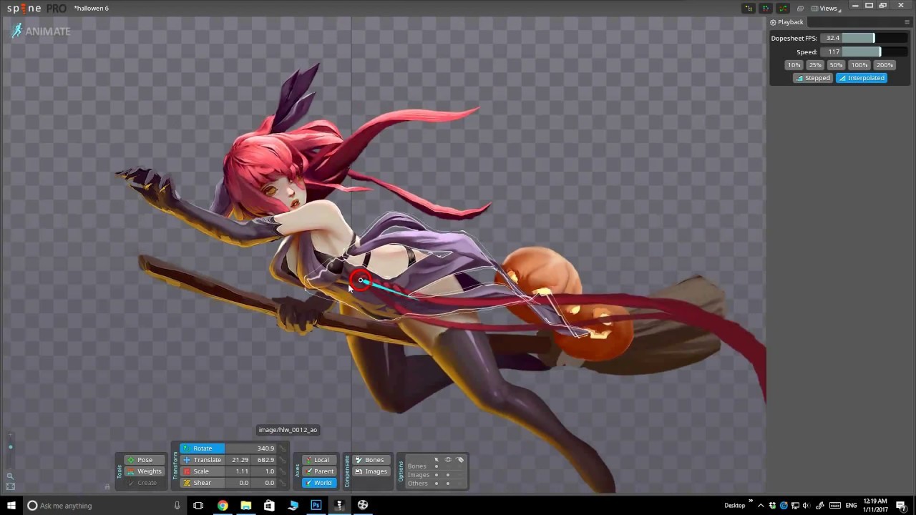
Task: Toggle Bones selectable option dot
Action: (437, 466)
